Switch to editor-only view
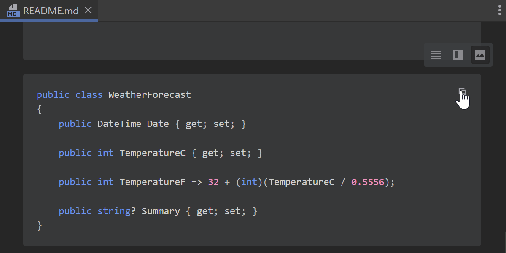This screenshot has width=506, height=253. click(436, 55)
